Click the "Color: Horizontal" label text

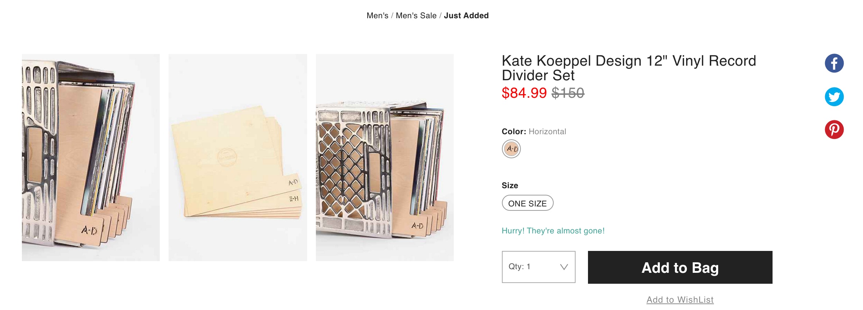pyautogui.click(x=534, y=132)
